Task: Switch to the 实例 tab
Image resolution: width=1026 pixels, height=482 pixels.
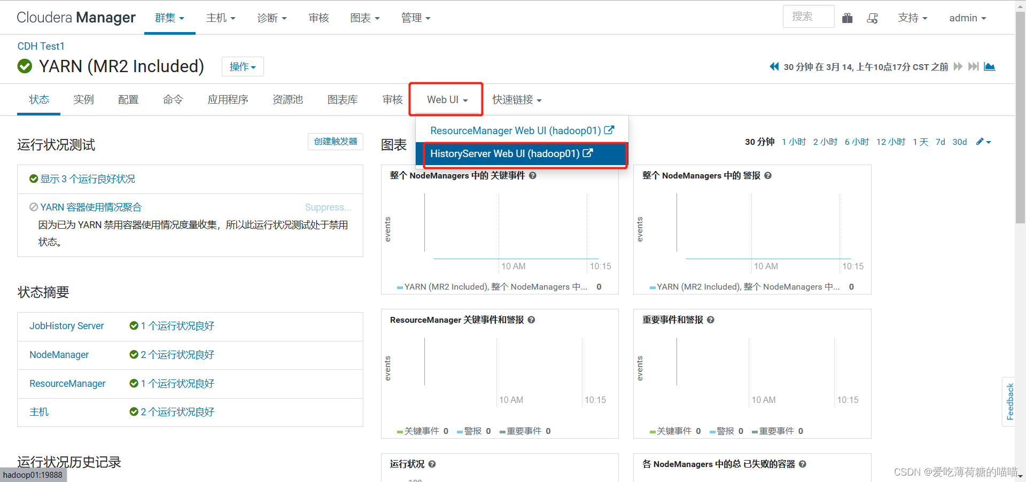Action: point(83,99)
